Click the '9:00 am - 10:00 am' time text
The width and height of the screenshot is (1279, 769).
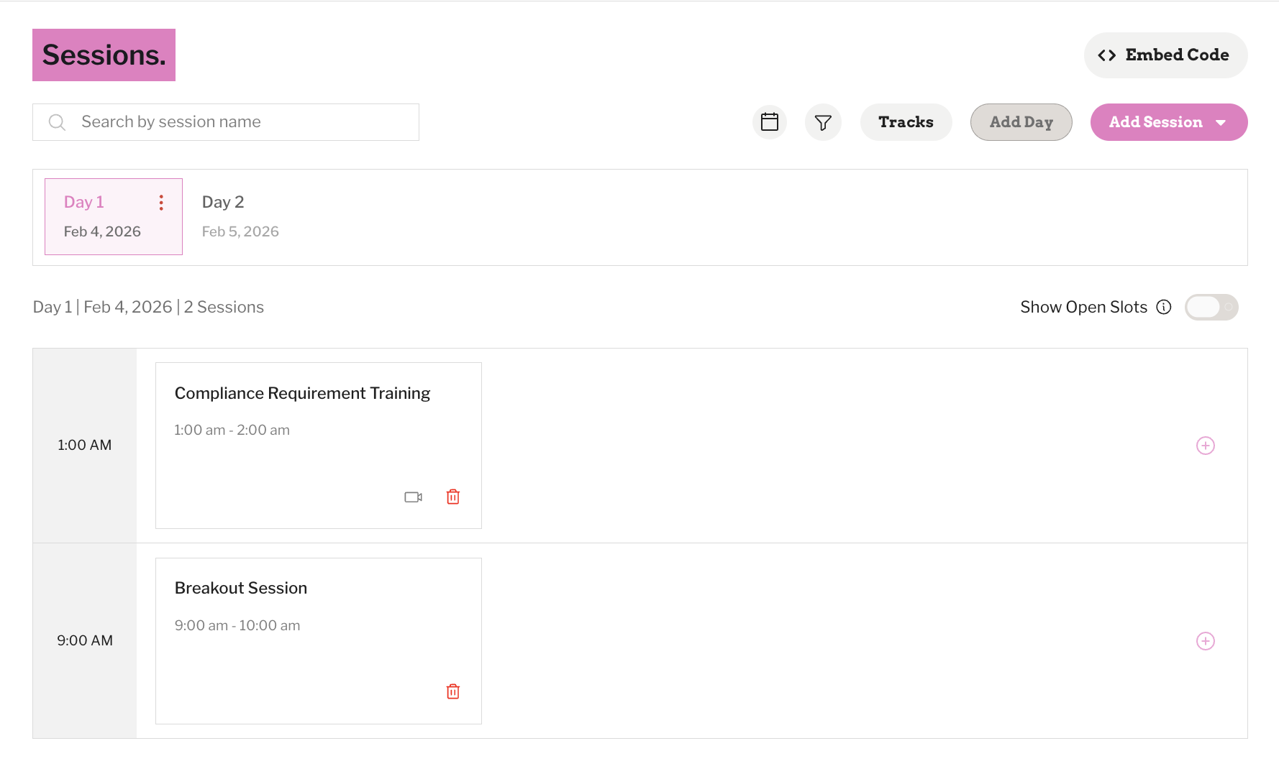237,625
